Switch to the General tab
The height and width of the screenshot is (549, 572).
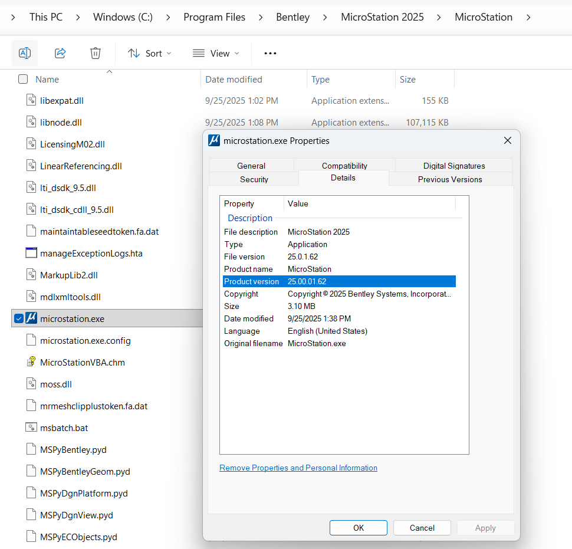251,166
